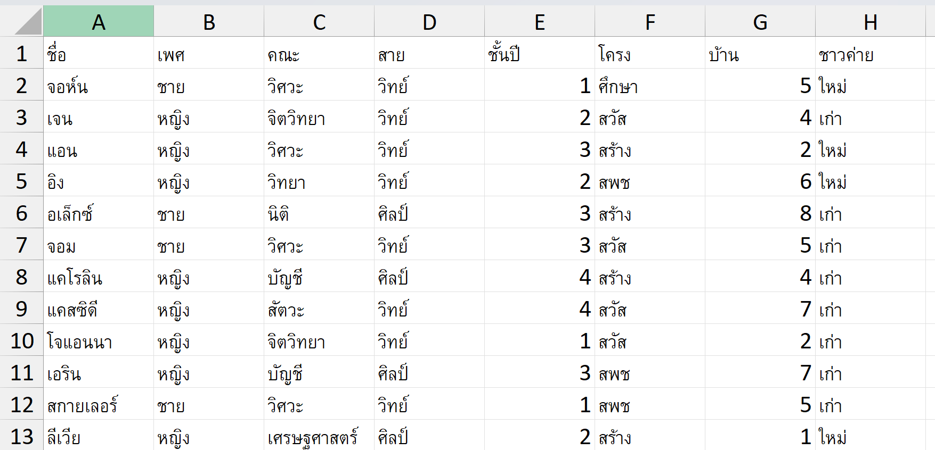Select cell containing จอห์น
935x450 pixels.
tap(99, 85)
